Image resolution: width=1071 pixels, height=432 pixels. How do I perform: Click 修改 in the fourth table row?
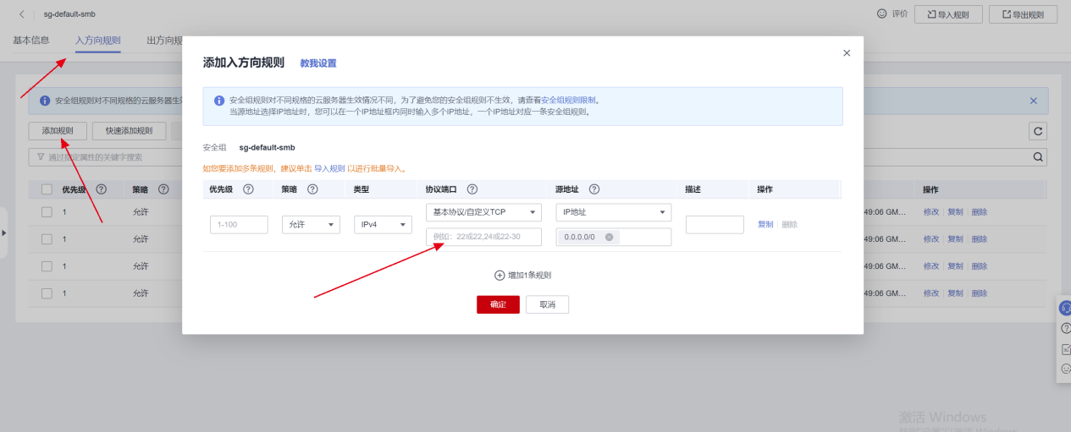(931, 293)
